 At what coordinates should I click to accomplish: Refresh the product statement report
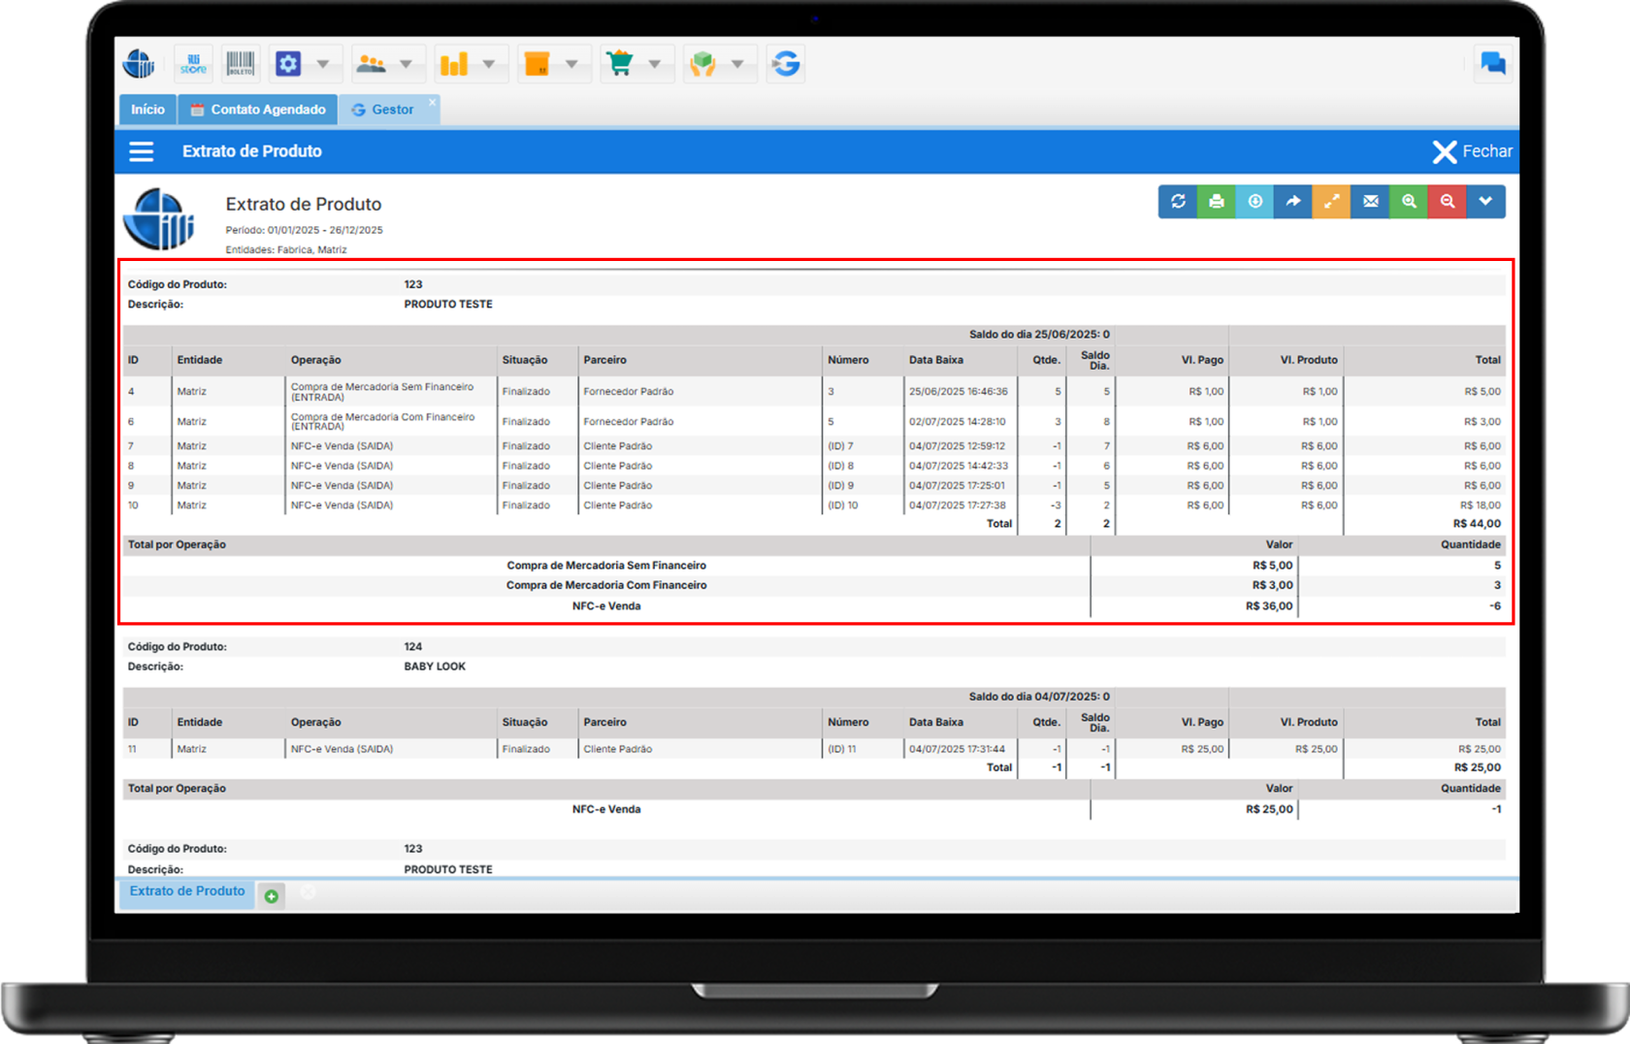[1178, 202]
